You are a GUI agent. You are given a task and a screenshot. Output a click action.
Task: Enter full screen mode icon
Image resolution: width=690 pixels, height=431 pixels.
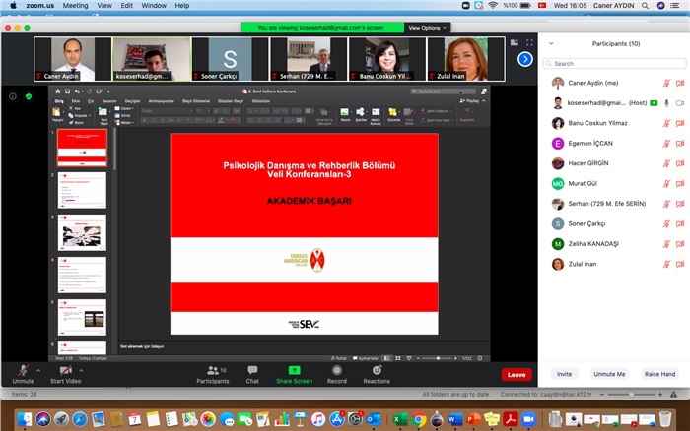[x=529, y=42]
